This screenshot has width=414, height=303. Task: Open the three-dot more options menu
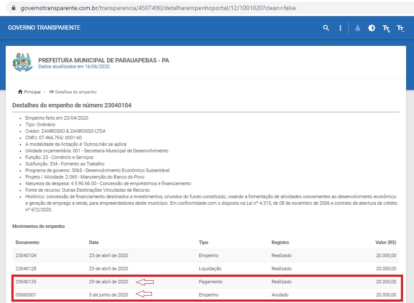[340, 28]
